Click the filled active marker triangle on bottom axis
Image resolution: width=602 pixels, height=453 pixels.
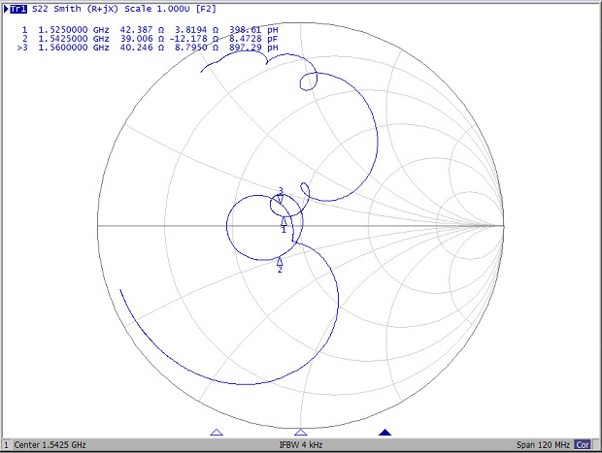[385, 433]
